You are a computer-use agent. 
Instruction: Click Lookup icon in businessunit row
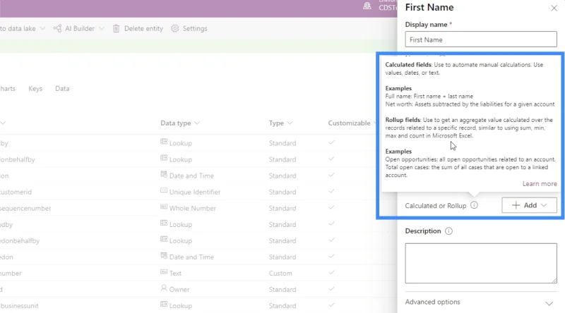pyautogui.click(x=164, y=305)
